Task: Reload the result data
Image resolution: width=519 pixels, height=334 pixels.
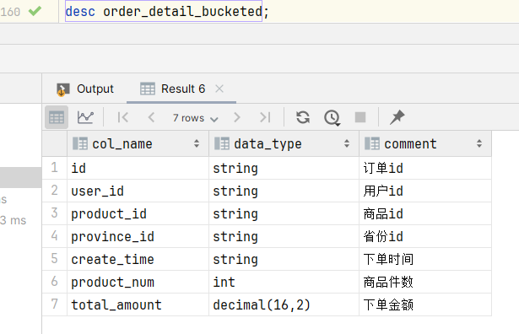Action: 303,117
